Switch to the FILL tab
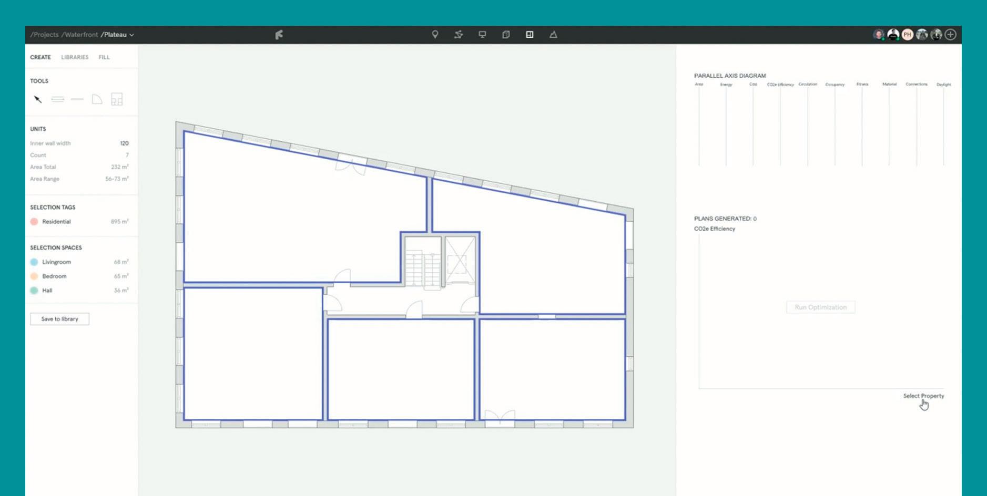This screenshot has height=496, width=987. 104,57
